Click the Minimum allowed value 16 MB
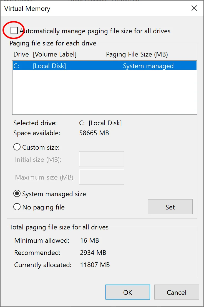 [89, 241]
